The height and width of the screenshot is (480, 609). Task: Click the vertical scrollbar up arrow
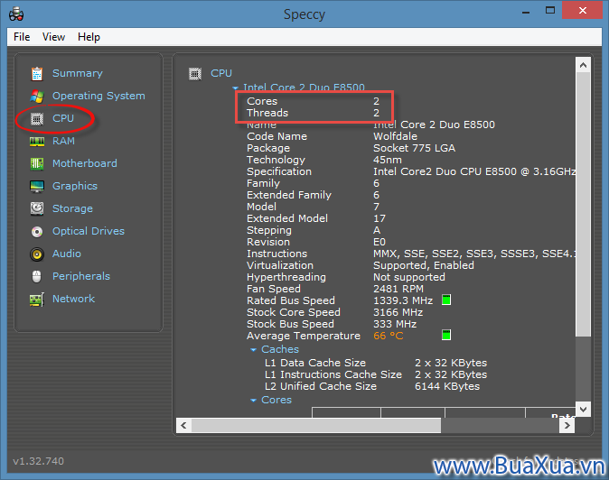[583, 65]
